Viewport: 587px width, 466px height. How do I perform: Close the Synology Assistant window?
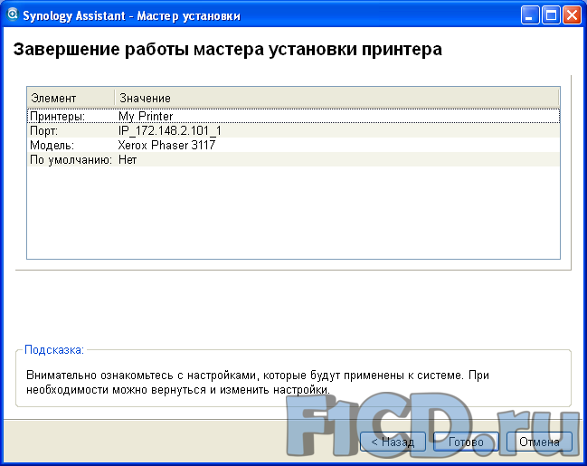coord(572,15)
